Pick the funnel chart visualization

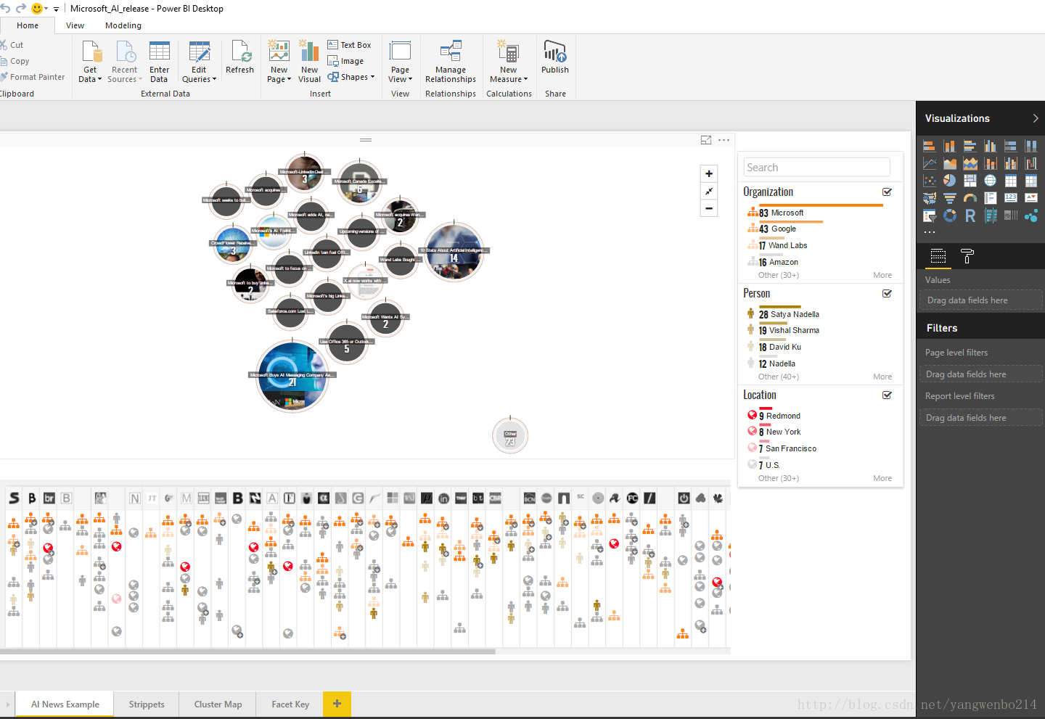[949, 197]
